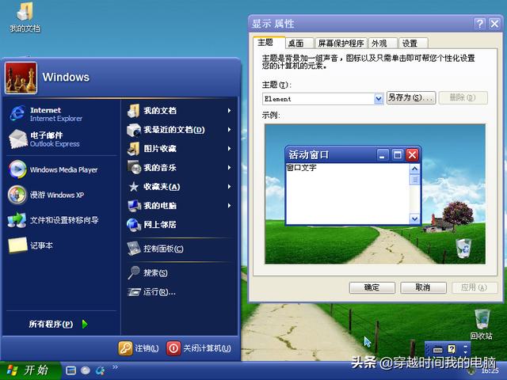Open 我最近的文档(D) entry

[179, 130]
